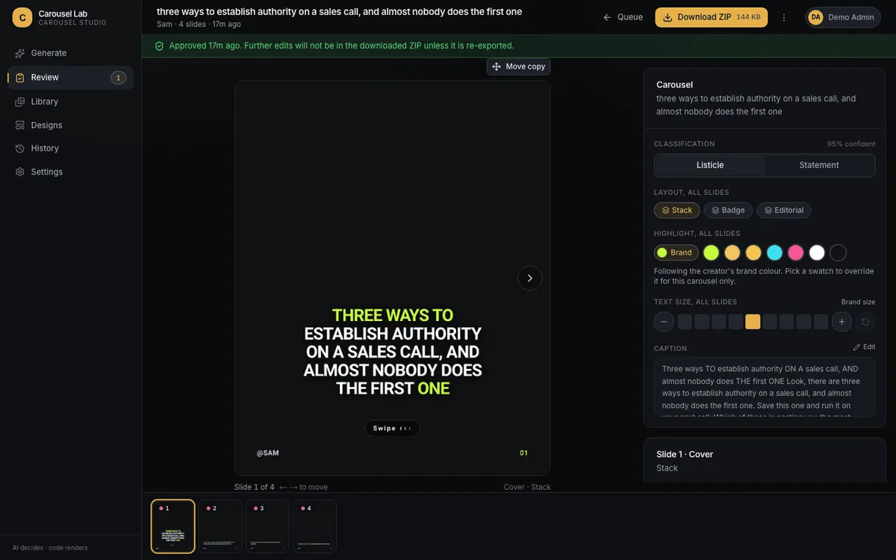
Task: Click the Carousel Lab logo icon
Action: [x=22, y=17]
